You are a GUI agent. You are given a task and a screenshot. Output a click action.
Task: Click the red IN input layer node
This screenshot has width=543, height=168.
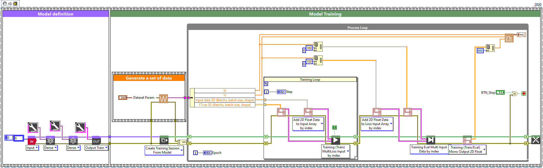pyautogui.click(x=32, y=141)
